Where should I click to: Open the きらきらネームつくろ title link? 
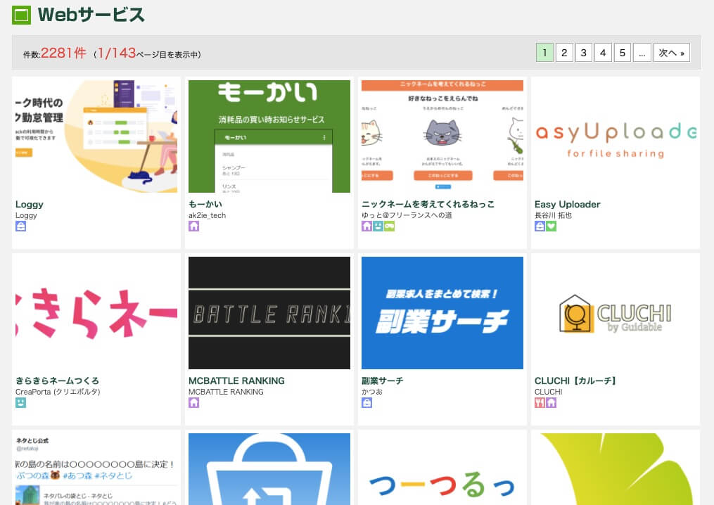click(58, 381)
